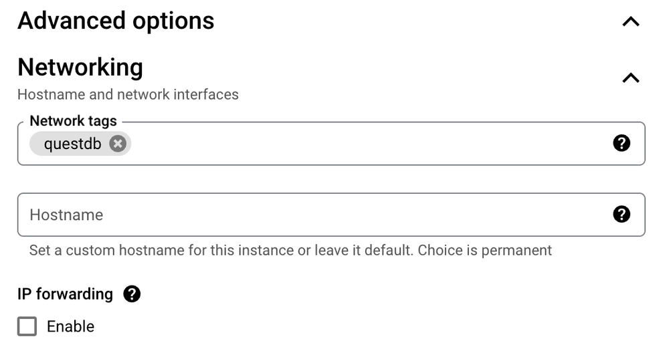Remove the questdb network tag

click(x=118, y=144)
